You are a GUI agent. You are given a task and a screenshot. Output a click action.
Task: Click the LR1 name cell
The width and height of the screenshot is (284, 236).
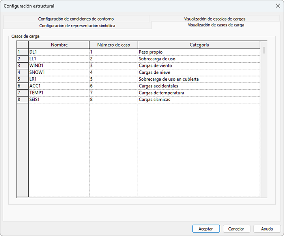tap(59, 79)
